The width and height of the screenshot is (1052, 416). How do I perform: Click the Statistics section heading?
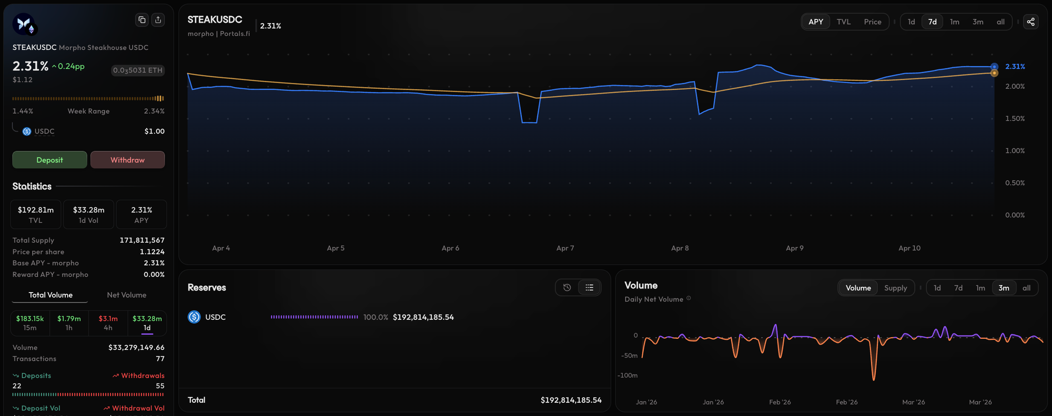[x=32, y=186]
